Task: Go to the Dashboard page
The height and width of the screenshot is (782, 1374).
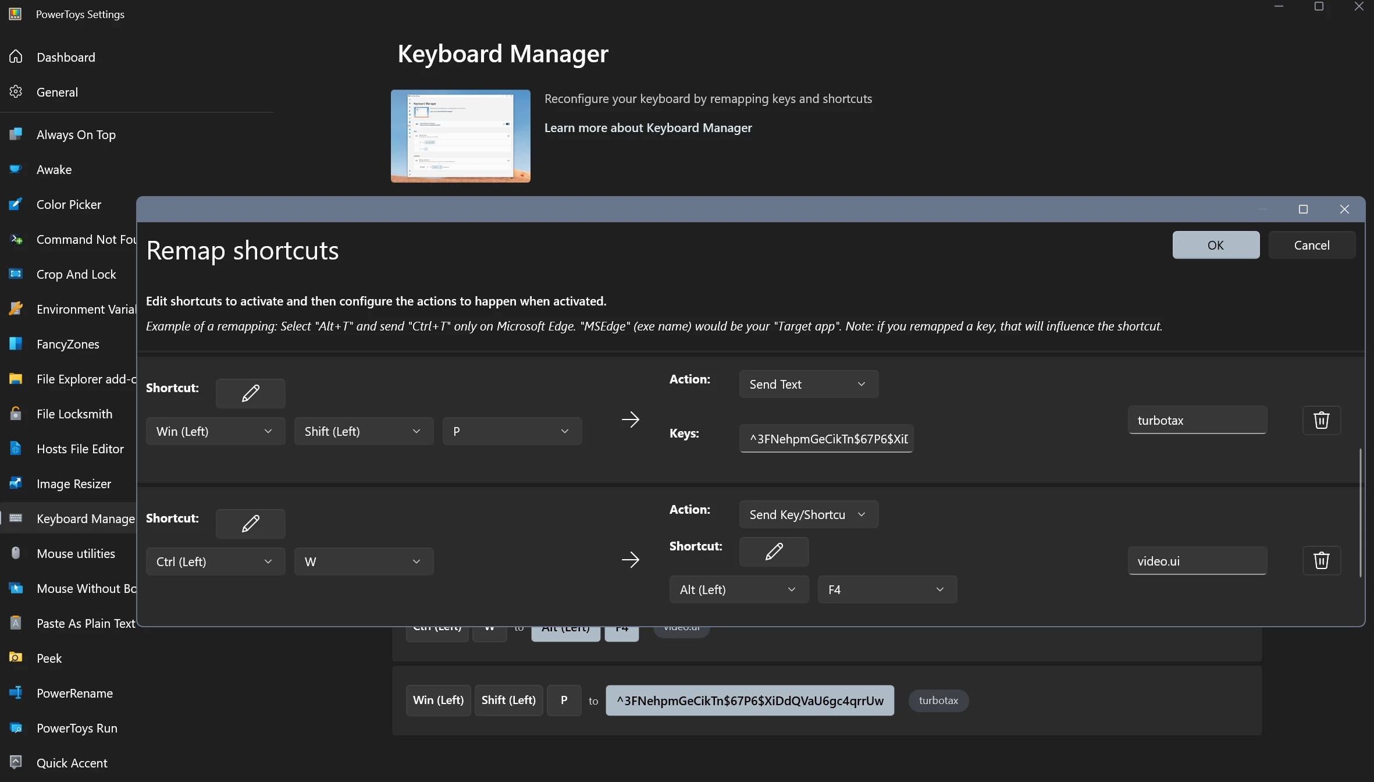Action: point(66,57)
